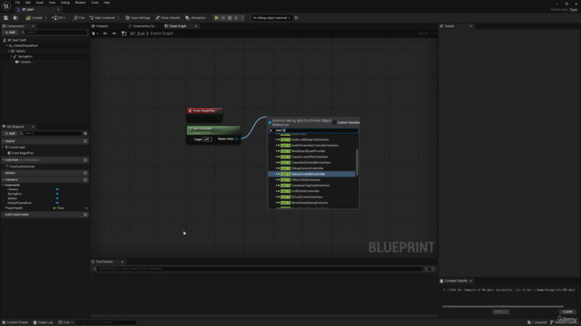
Task: Collapse the EventGraph tree entry
Action: coord(4,147)
